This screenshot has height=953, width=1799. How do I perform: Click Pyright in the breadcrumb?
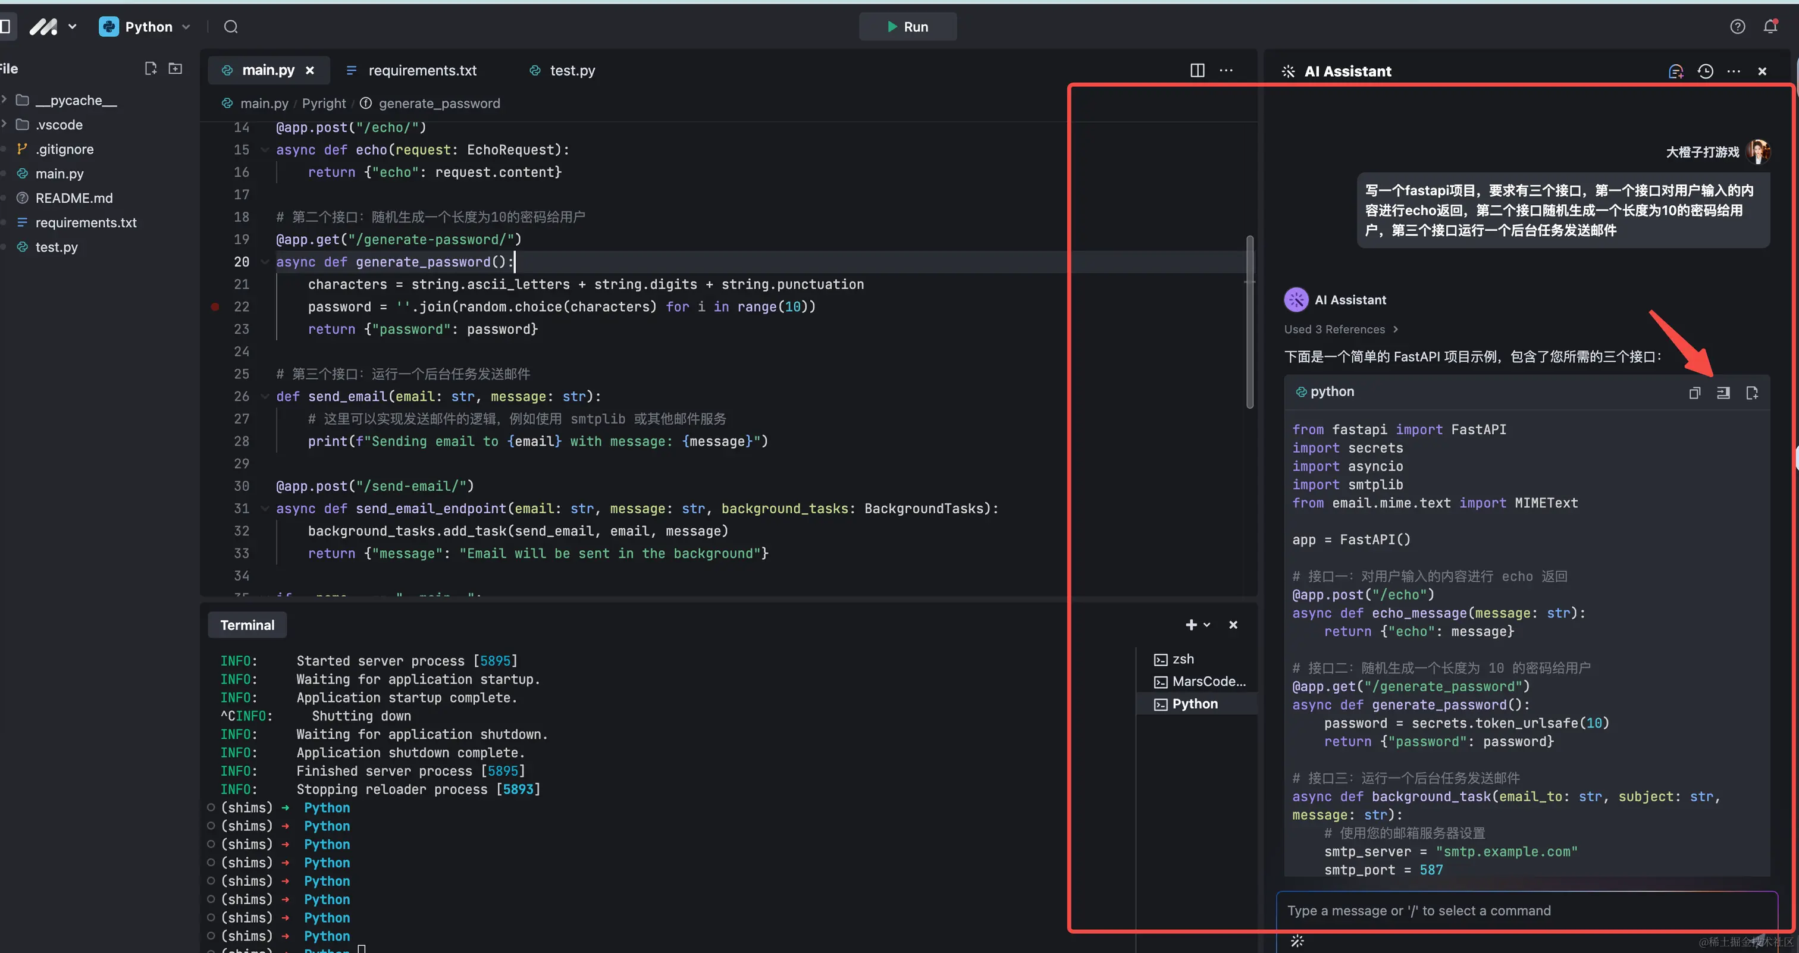(324, 104)
